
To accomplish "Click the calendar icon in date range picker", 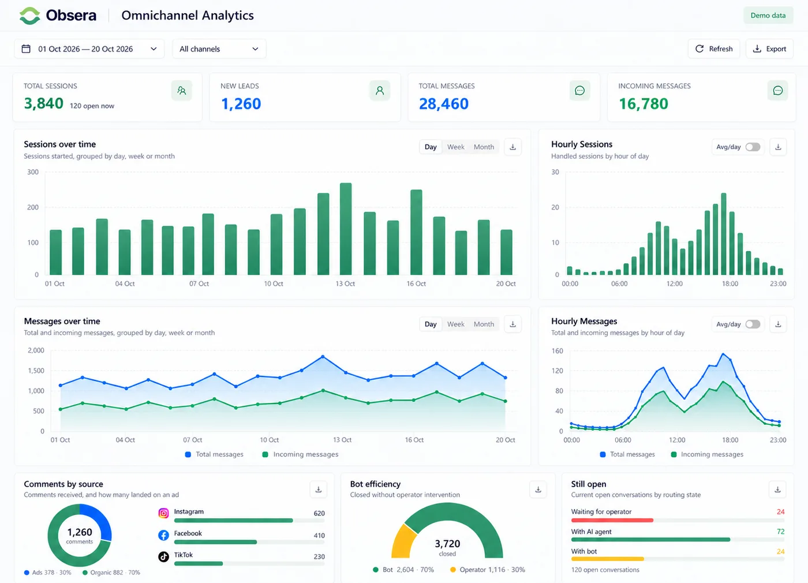I will (26, 48).
